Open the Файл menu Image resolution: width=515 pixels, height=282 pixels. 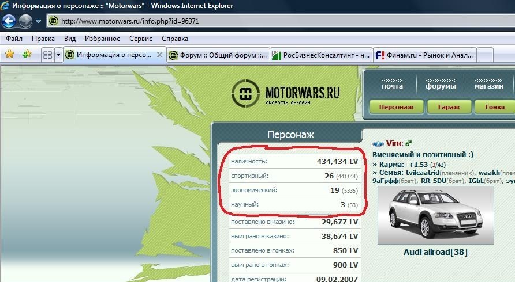tap(14, 39)
